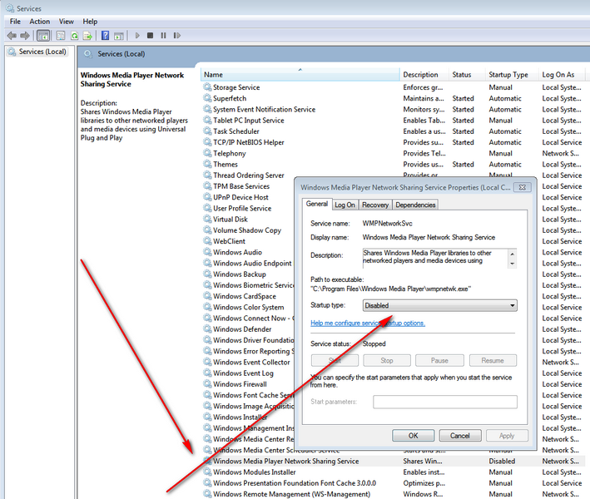590x499 pixels.
Task: Open the File menu
Action: point(15,22)
